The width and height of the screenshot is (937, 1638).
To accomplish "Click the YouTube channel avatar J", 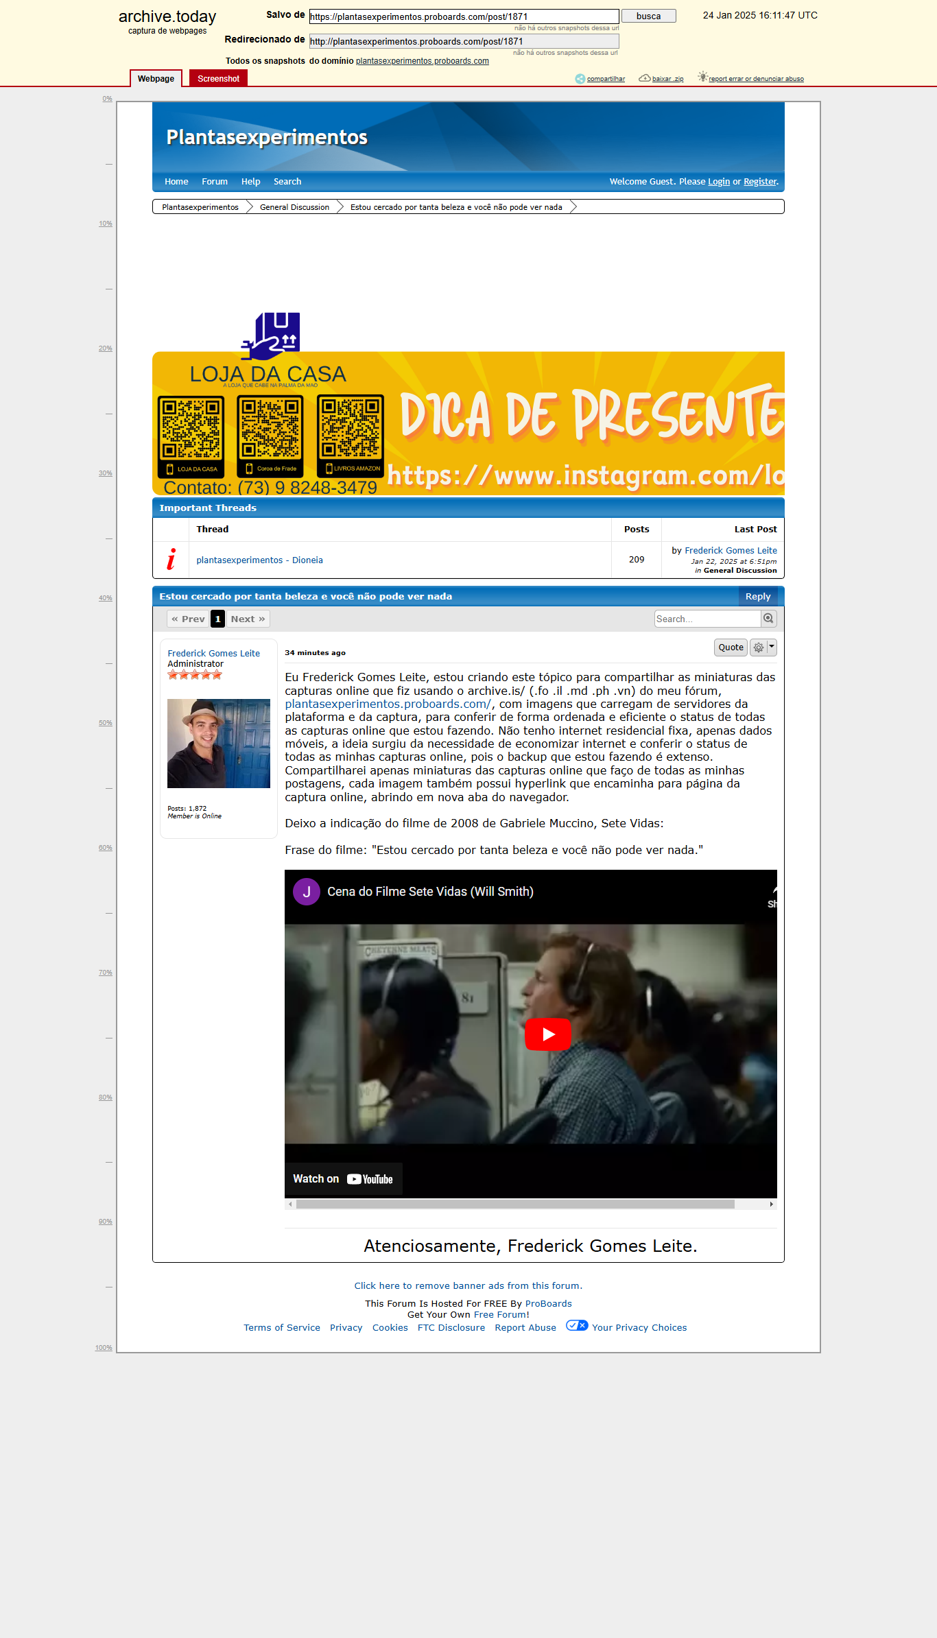I will pos(307,892).
